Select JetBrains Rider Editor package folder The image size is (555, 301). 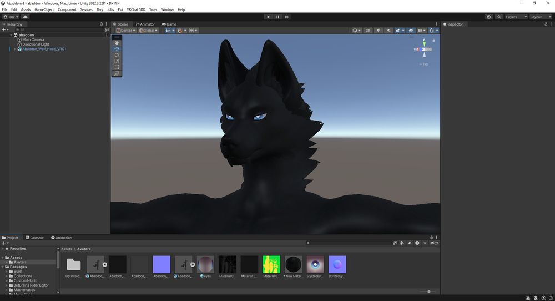point(31,285)
